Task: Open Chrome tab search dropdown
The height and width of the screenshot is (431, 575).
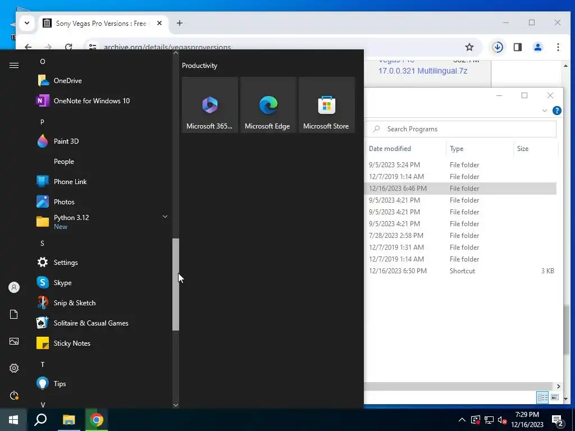Action: point(27,23)
